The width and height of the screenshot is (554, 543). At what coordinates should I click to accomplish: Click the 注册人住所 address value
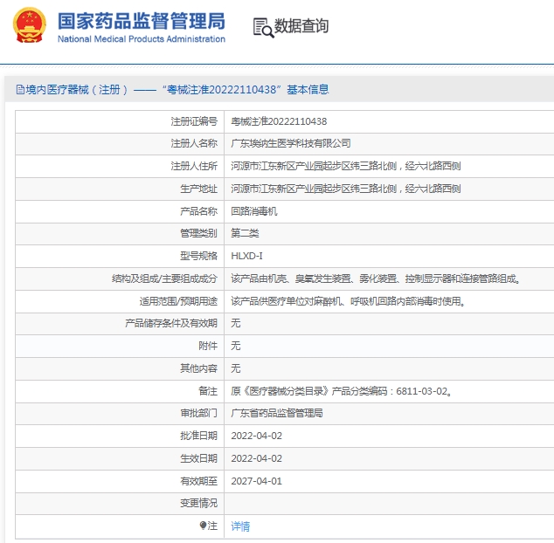point(346,166)
